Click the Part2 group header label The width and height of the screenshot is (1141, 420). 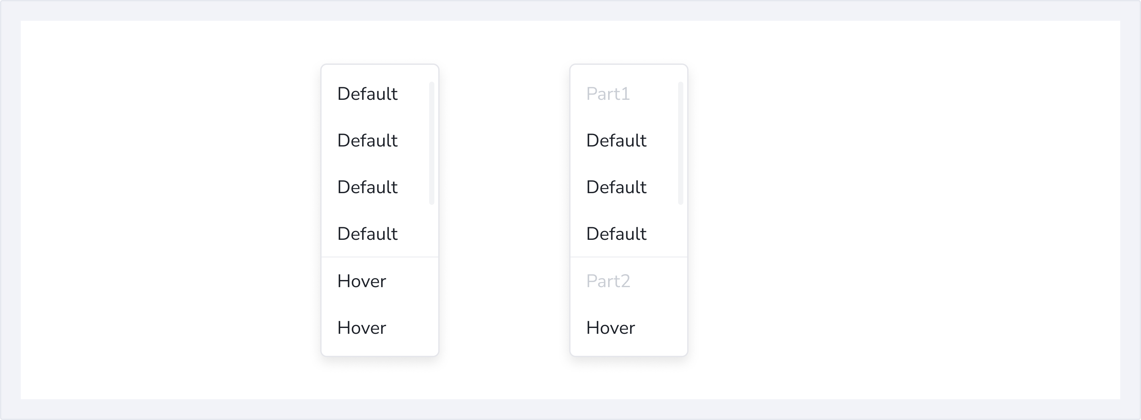click(608, 281)
